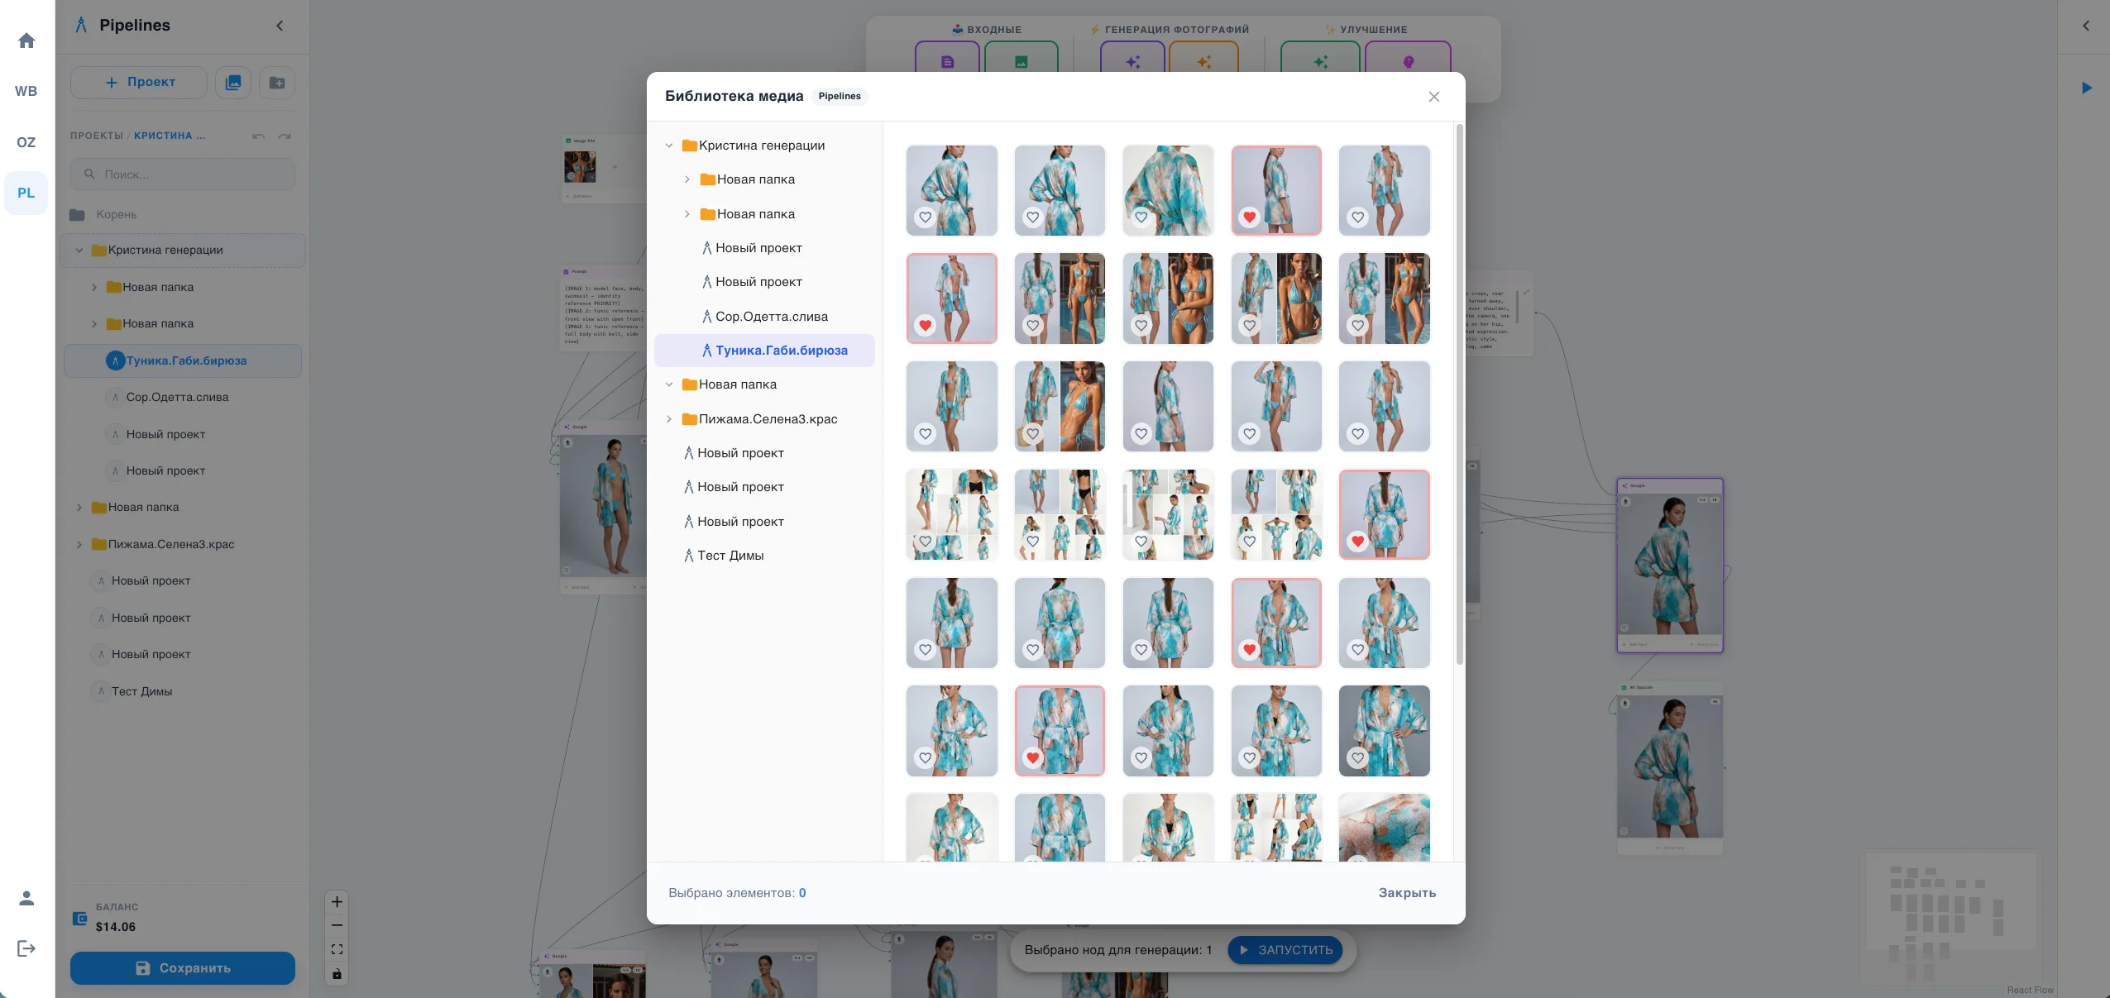This screenshot has height=998, width=2110.
Task: Unfavorite last thumbnail in fourth row
Action: (x=1357, y=542)
